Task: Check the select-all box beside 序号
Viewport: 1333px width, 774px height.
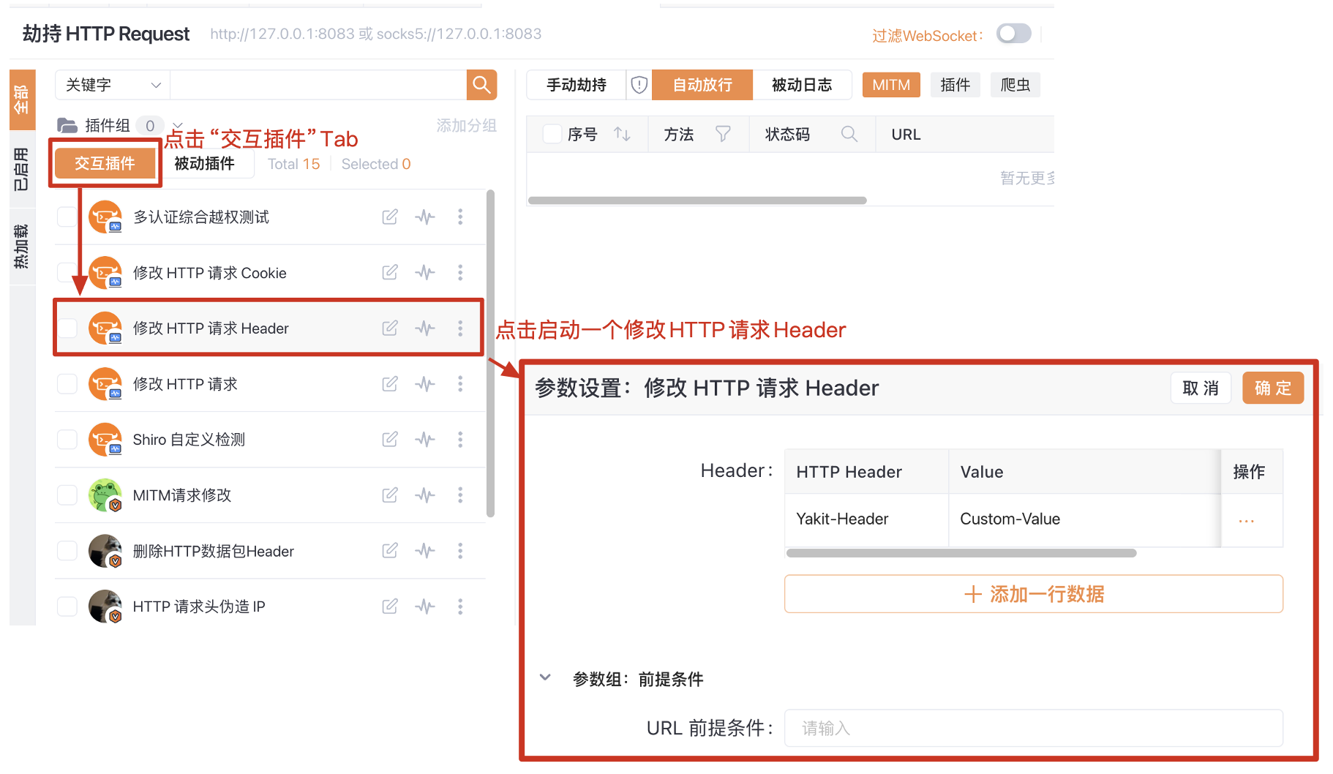Action: [x=552, y=134]
